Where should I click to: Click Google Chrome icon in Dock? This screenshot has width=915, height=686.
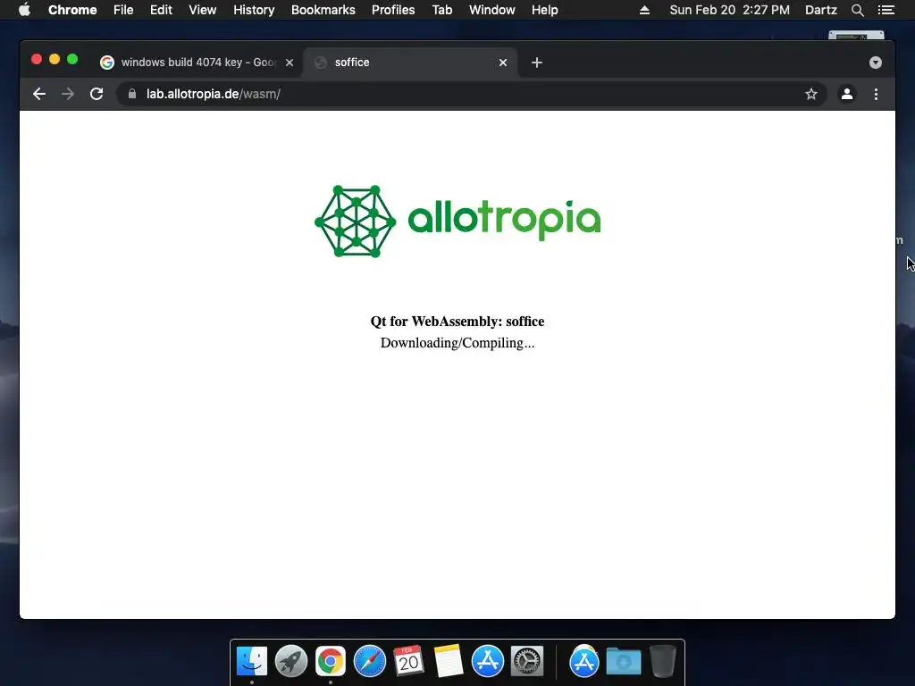[331, 661]
